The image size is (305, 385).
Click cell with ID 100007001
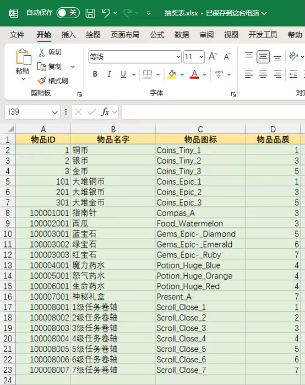[43, 297]
